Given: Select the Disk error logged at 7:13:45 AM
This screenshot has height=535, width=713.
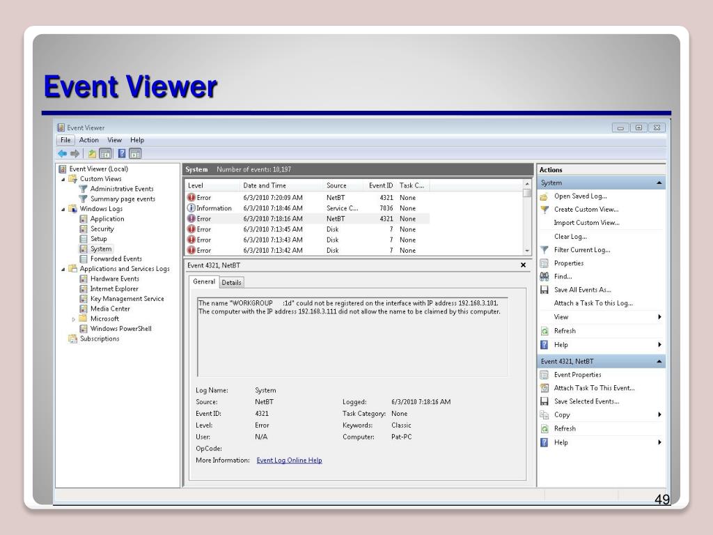Looking at the screenshot, I should point(307,229).
